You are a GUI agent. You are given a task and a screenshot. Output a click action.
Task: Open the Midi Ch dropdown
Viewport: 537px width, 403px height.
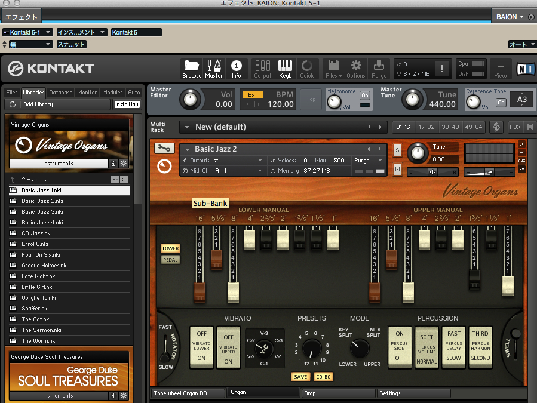pyautogui.click(x=223, y=171)
